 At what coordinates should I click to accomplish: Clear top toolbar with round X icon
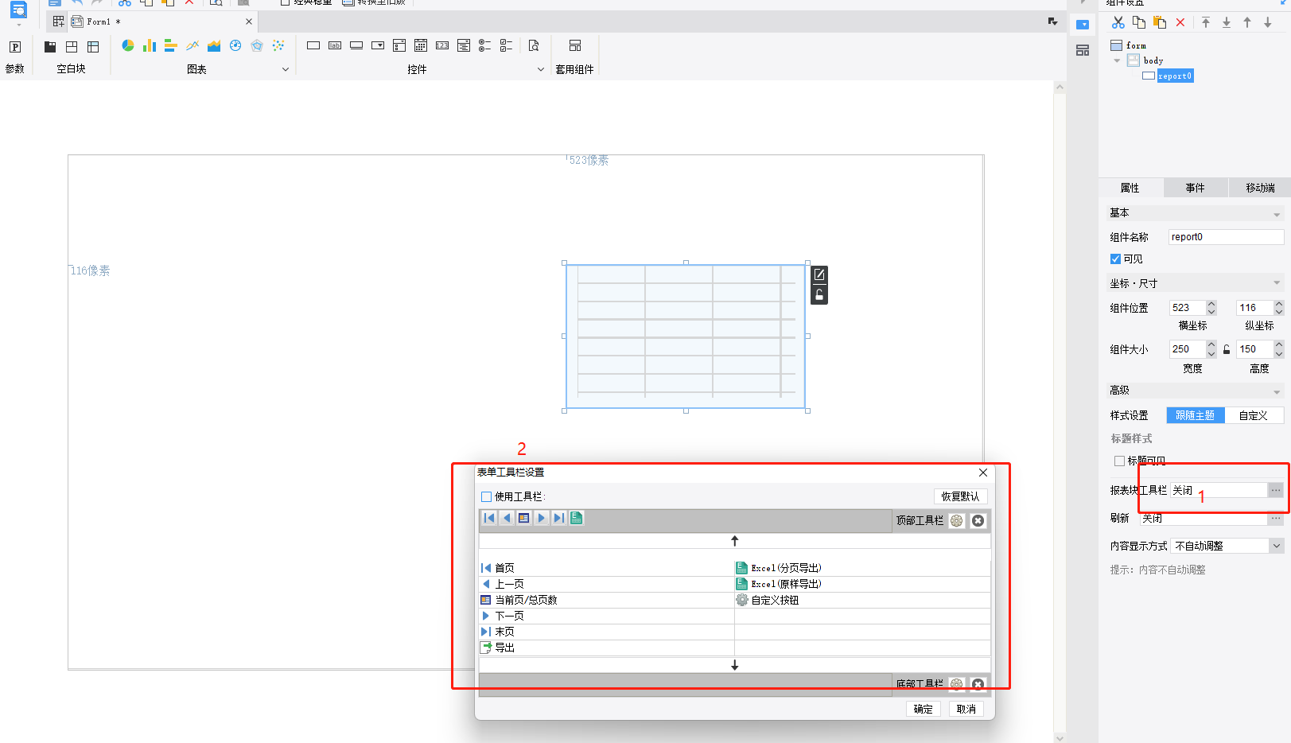[x=978, y=520]
